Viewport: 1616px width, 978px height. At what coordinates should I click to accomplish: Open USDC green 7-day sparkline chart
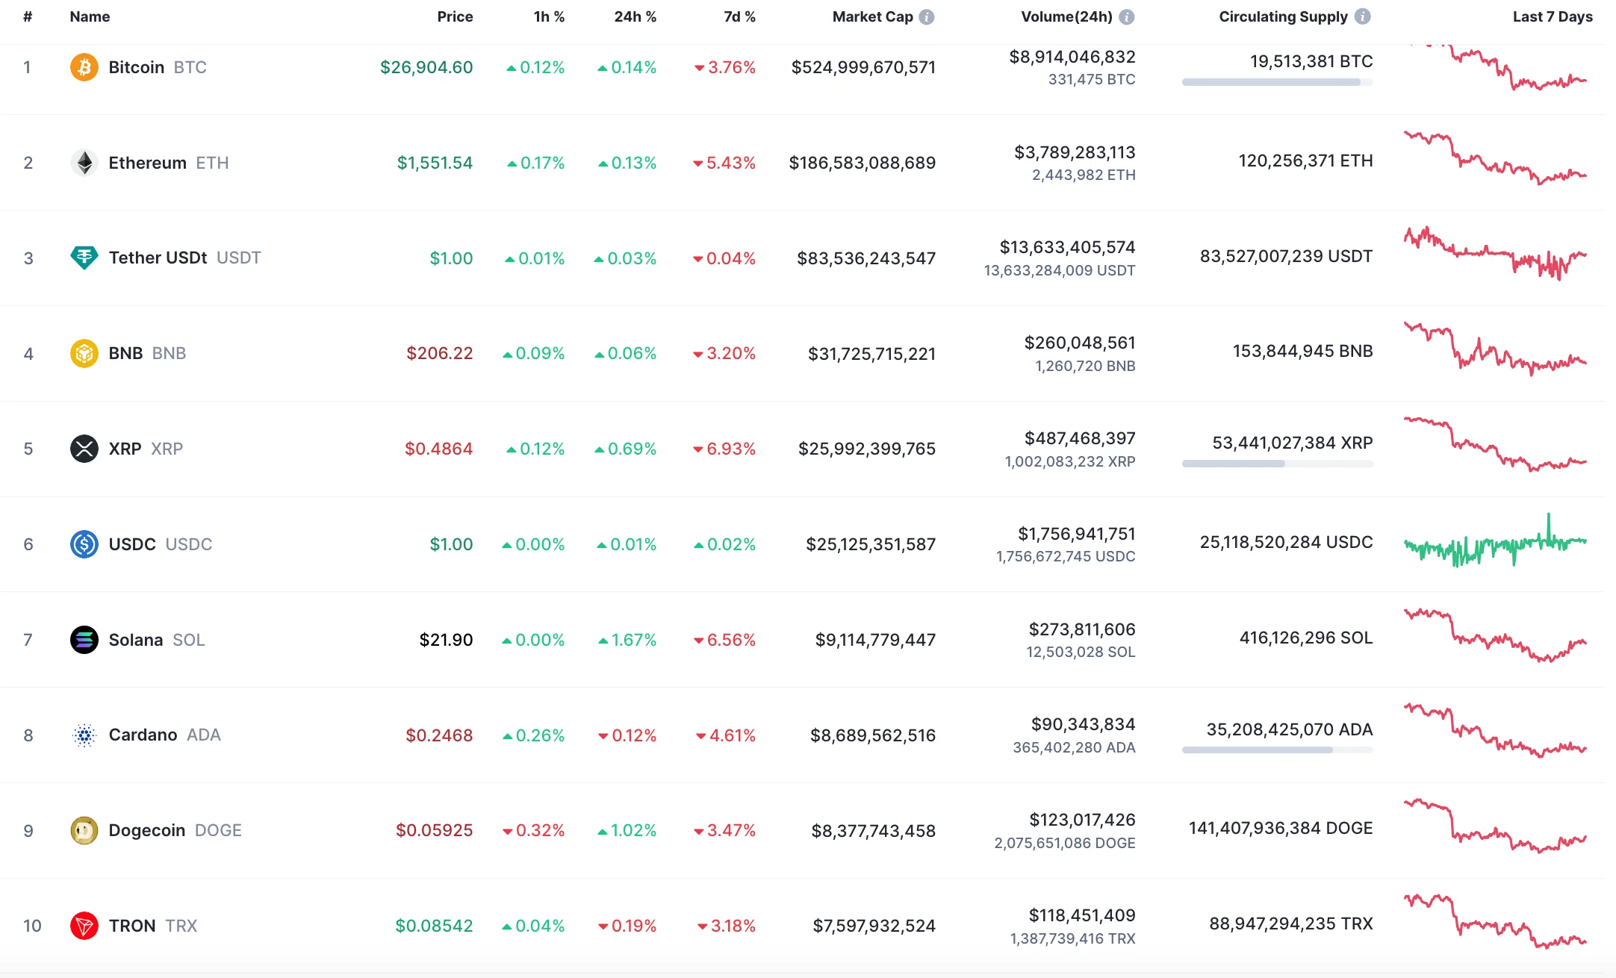[x=1495, y=543]
